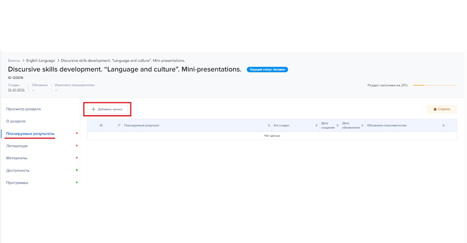Select О разделе sidebar item
Image resolution: width=467 pixels, height=243 pixels.
16,121
